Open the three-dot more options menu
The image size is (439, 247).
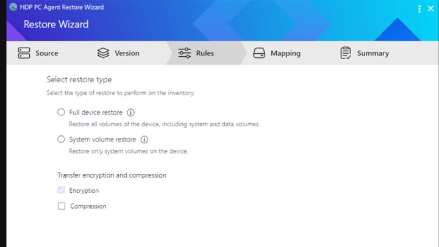[419, 9]
